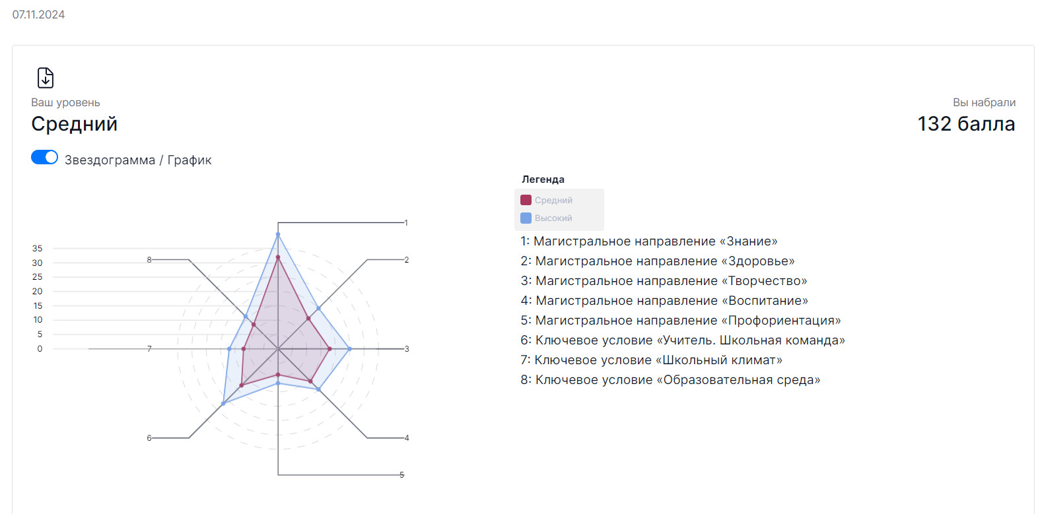
Task: Hide the Средний series via legend label
Action: click(x=553, y=200)
